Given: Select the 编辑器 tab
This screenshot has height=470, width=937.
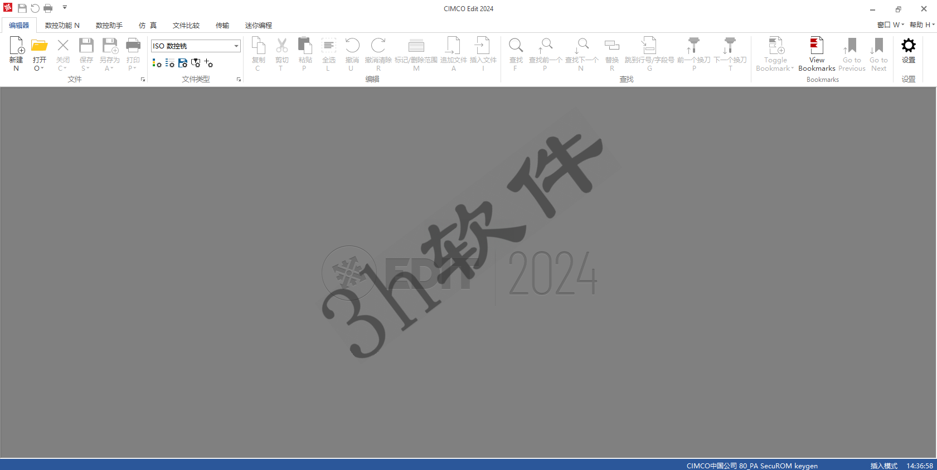Looking at the screenshot, I should [x=19, y=26].
